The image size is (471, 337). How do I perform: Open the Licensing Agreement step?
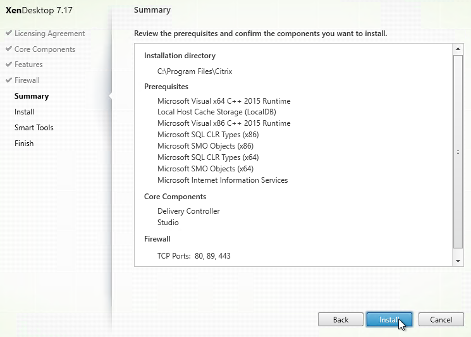(49, 34)
